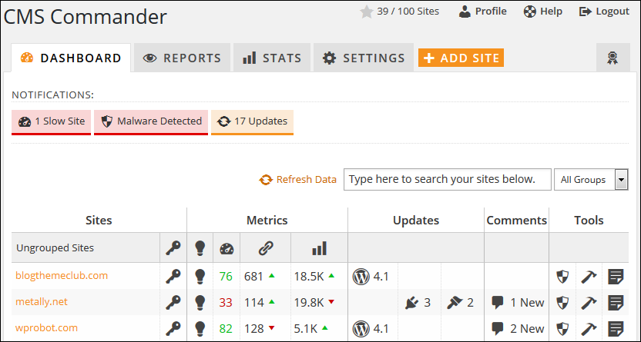Open the Profile link

click(x=482, y=12)
